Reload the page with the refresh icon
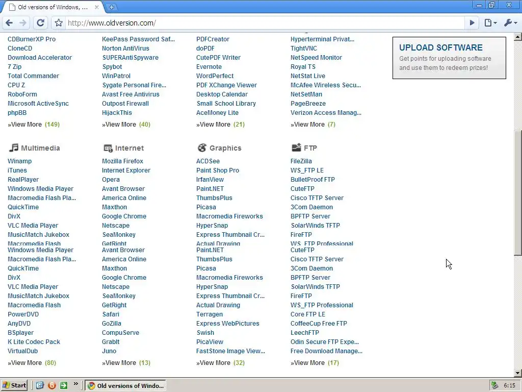Image resolution: width=522 pixels, height=392 pixels. pyautogui.click(x=40, y=22)
